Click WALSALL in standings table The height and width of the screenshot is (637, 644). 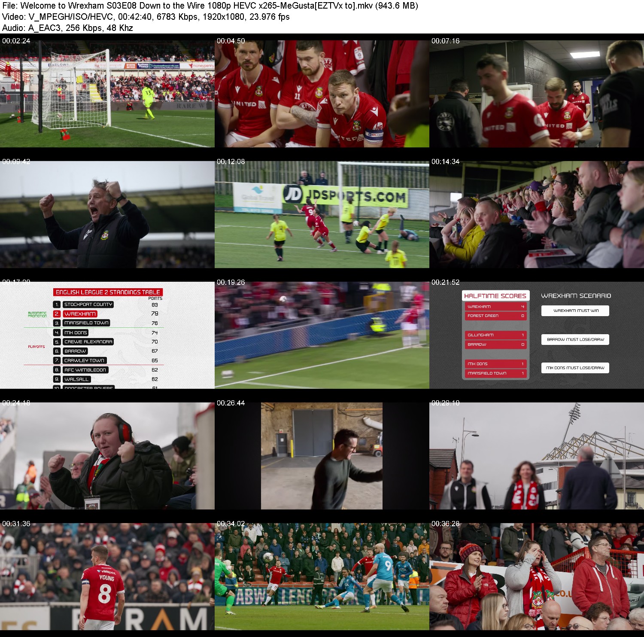[76, 379]
